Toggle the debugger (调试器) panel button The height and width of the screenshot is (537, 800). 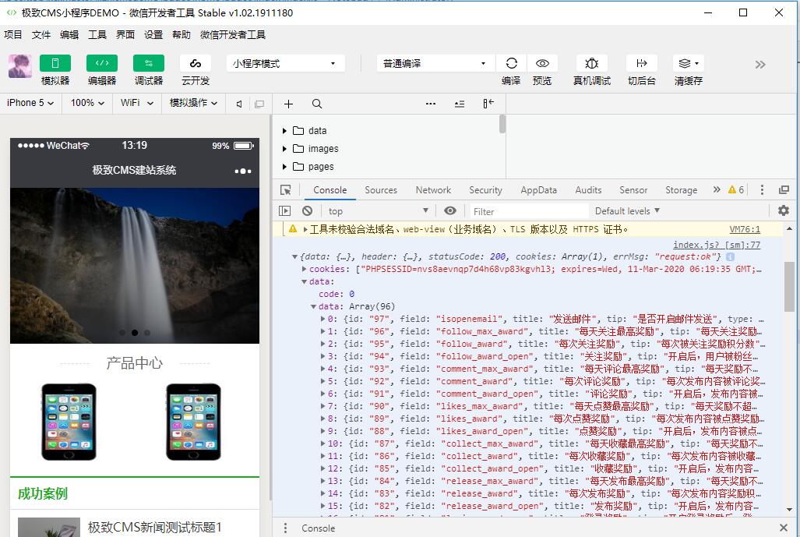pos(149,63)
